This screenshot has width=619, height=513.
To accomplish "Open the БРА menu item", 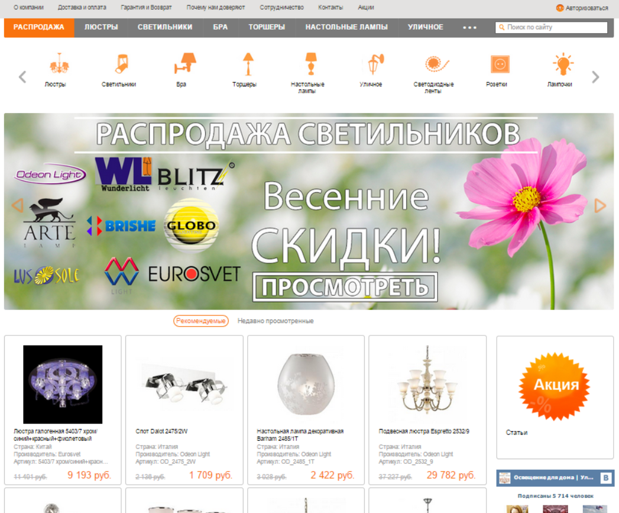I will pos(221,27).
